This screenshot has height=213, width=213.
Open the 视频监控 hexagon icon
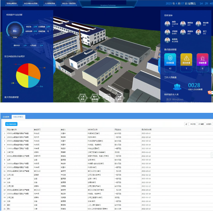tap(119, 97)
